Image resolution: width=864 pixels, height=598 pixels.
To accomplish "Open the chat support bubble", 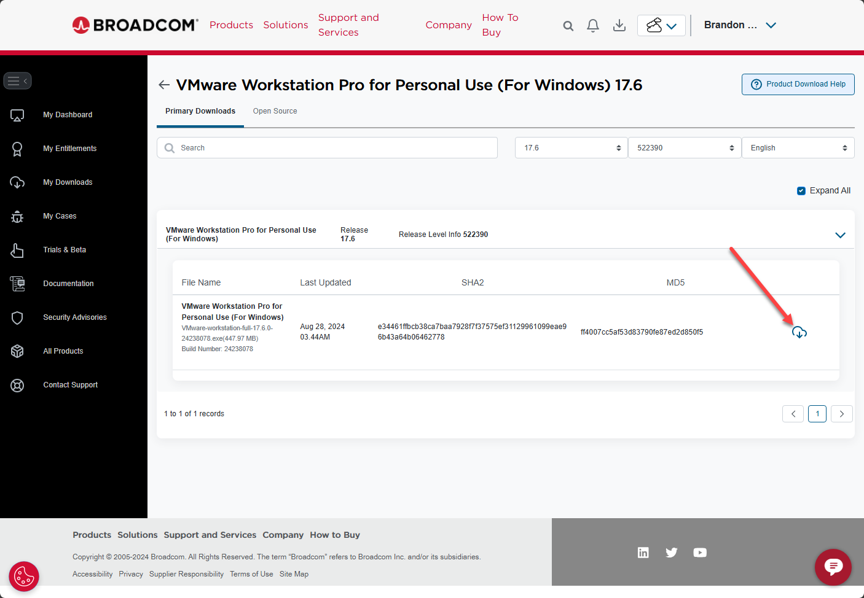I will coord(833,567).
